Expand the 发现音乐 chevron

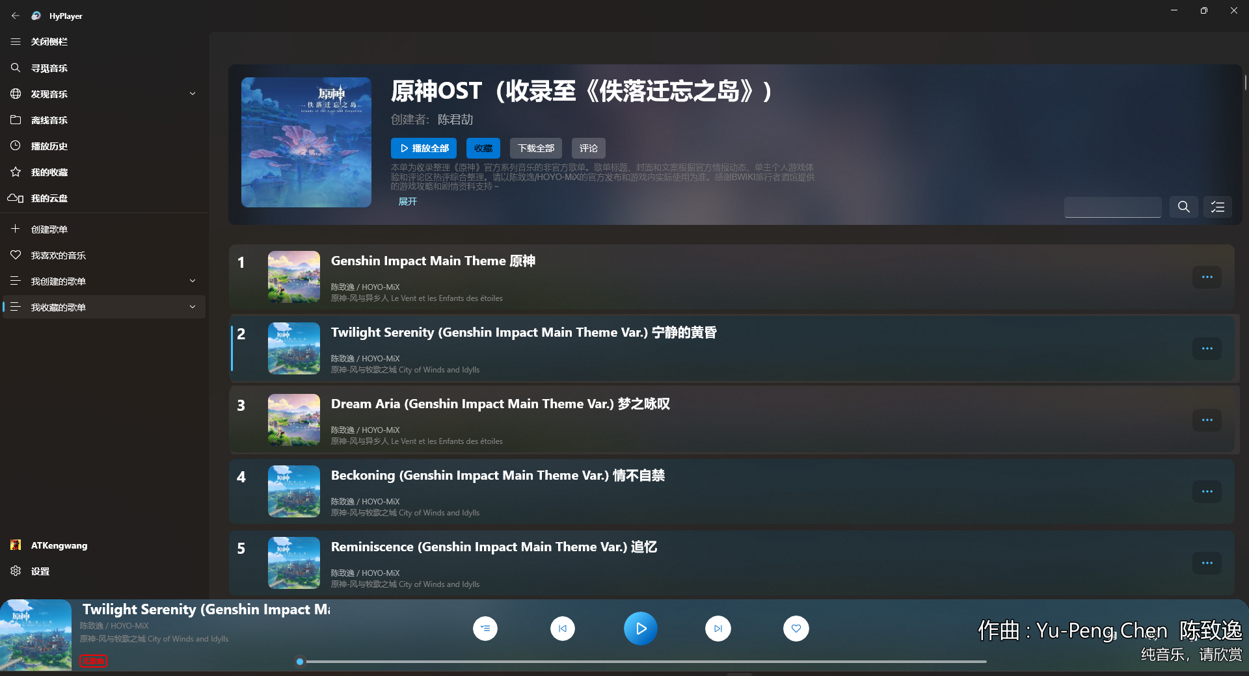point(193,94)
